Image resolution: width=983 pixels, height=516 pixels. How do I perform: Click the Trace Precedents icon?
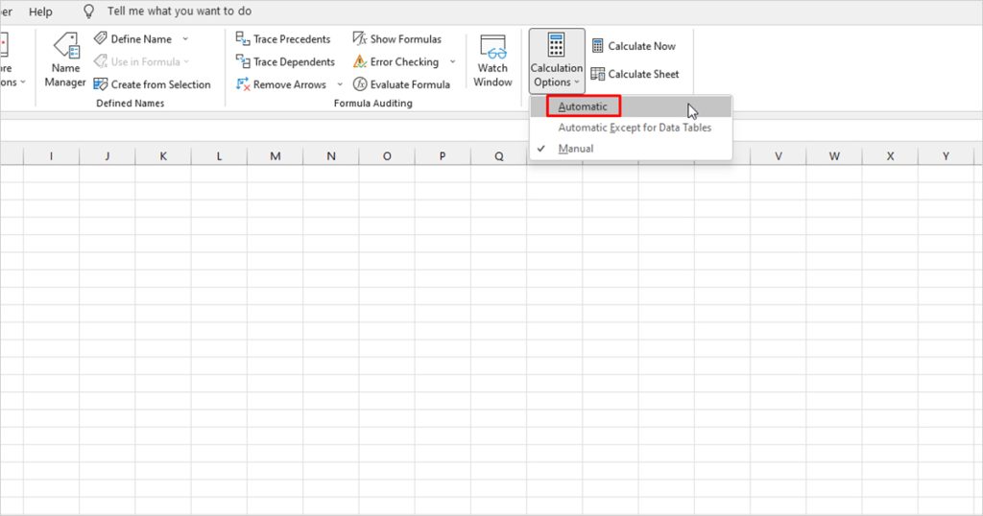point(243,38)
